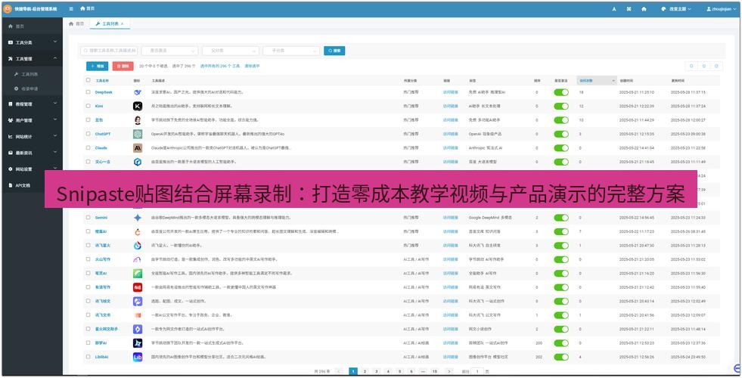The height and width of the screenshot is (378, 742).
Task: Sort by the highlighted visit-count column header
Action: (x=597, y=80)
